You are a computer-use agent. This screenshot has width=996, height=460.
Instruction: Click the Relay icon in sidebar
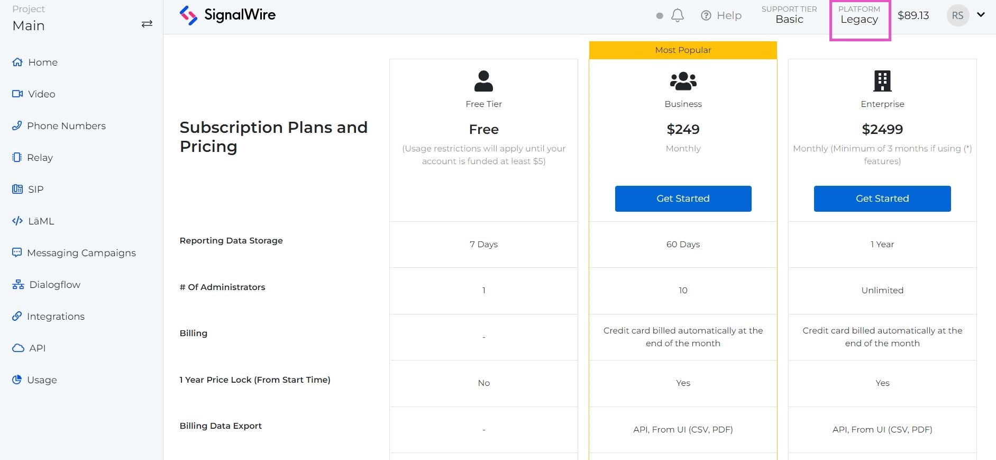point(17,157)
